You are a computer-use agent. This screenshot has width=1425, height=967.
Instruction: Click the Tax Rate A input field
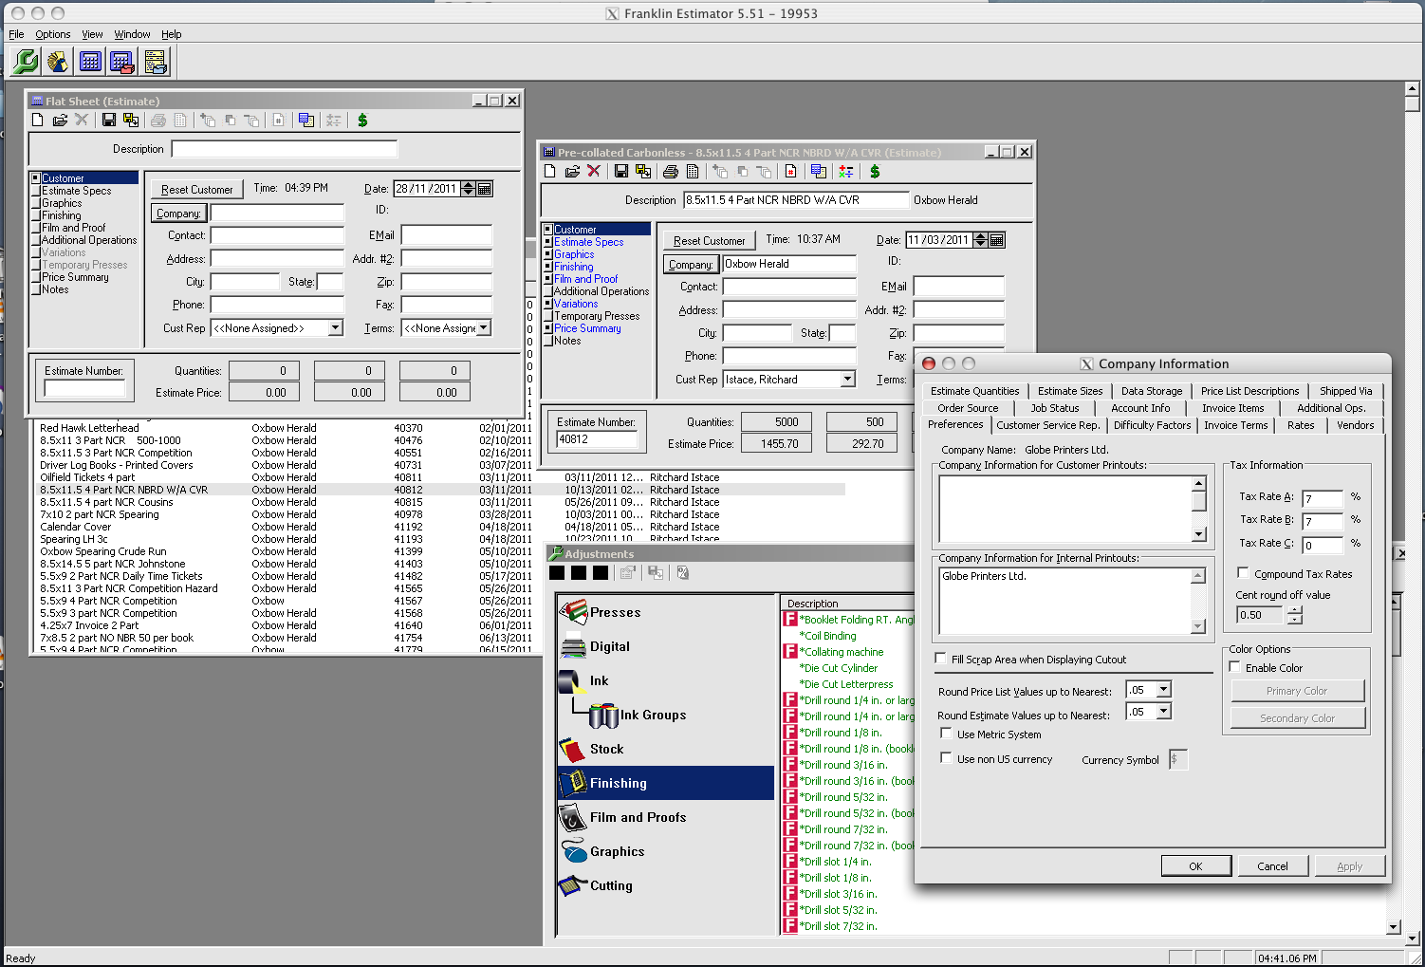(x=1322, y=498)
